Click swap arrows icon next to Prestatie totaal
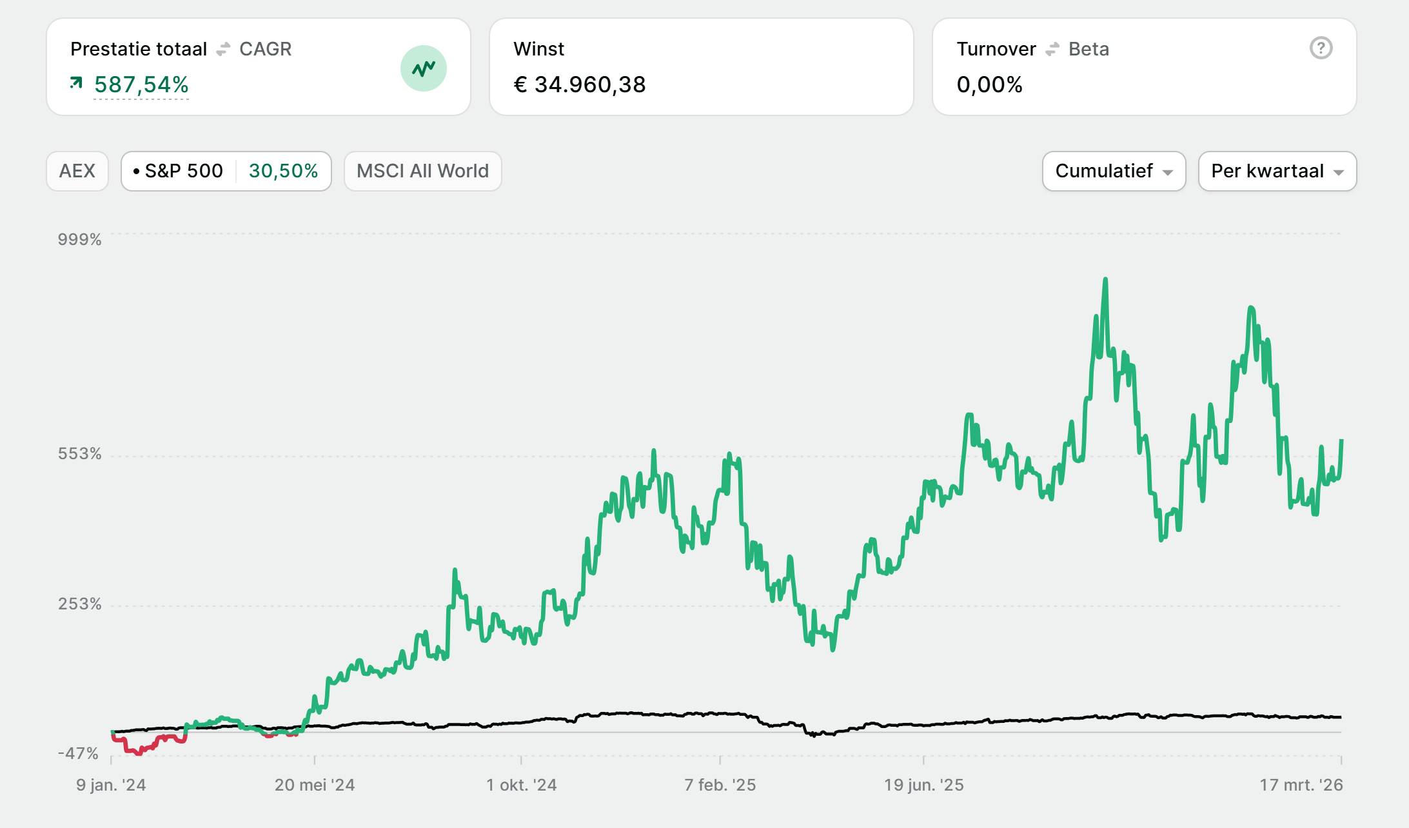Image resolution: width=1409 pixels, height=828 pixels. [x=223, y=49]
